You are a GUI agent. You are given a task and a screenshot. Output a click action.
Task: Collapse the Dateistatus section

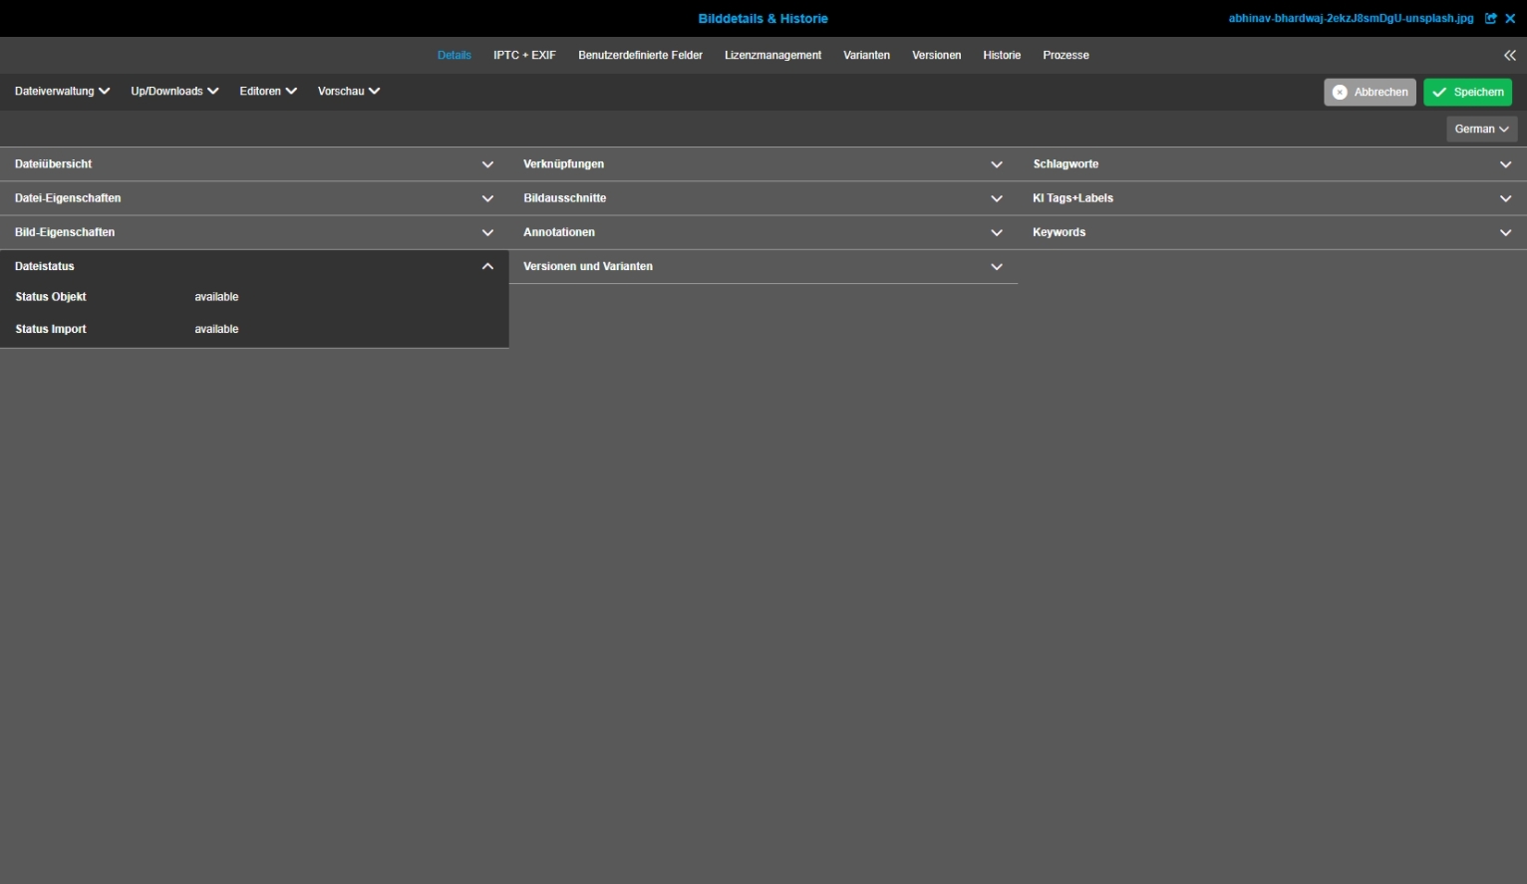487,266
